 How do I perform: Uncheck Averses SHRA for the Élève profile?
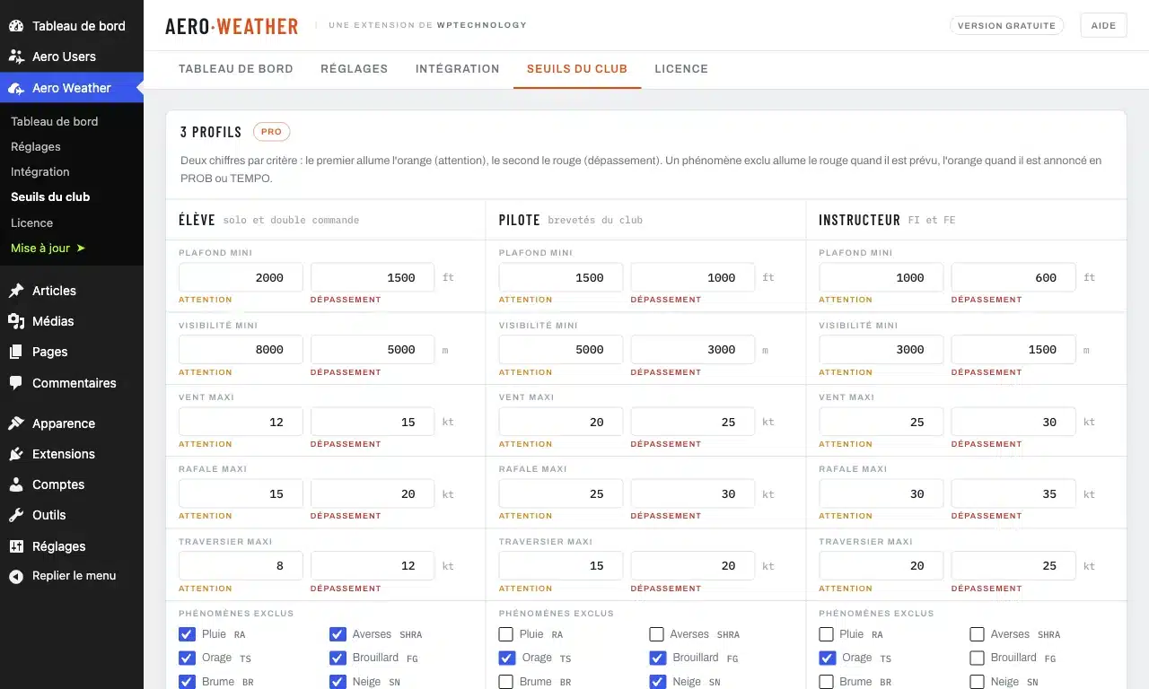[338, 634]
